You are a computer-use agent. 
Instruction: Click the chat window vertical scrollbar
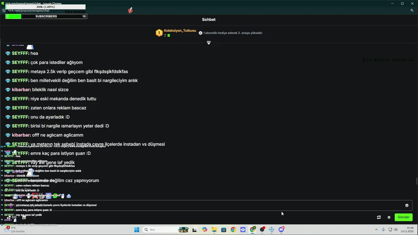[416, 181]
